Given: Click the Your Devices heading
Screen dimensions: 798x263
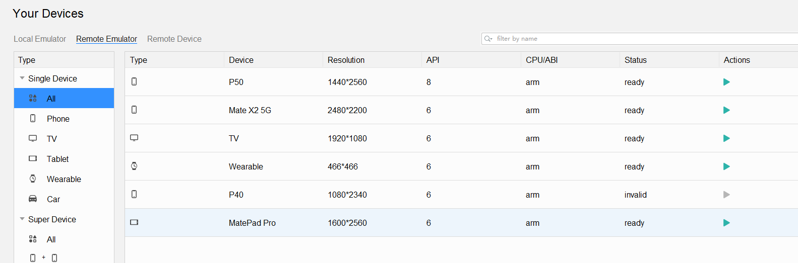Looking at the screenshot, I should point(48,14).
